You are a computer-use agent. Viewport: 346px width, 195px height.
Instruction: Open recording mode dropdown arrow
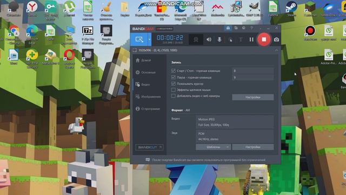(x=149, y=40)
